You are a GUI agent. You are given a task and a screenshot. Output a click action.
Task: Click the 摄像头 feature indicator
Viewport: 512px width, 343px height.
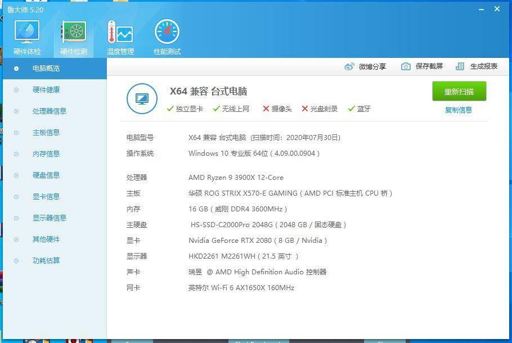(x=277, y=109)
